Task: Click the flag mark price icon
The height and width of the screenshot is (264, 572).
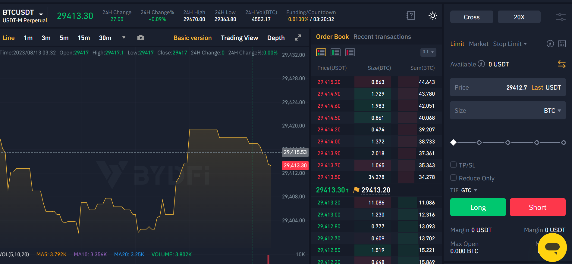Action: 356,190
